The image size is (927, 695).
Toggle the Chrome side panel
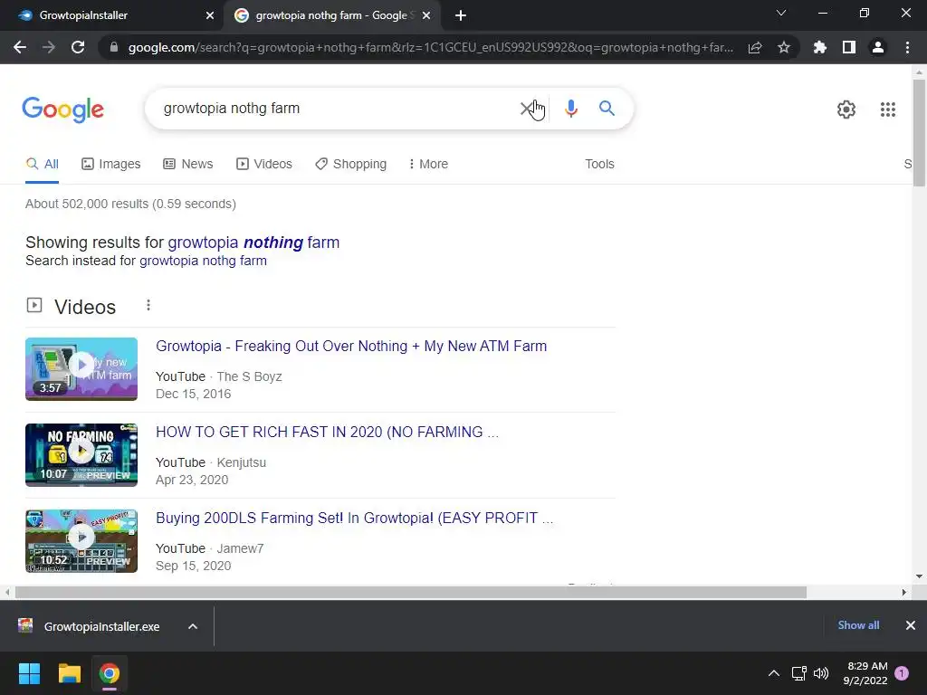[x=849, y=47]
